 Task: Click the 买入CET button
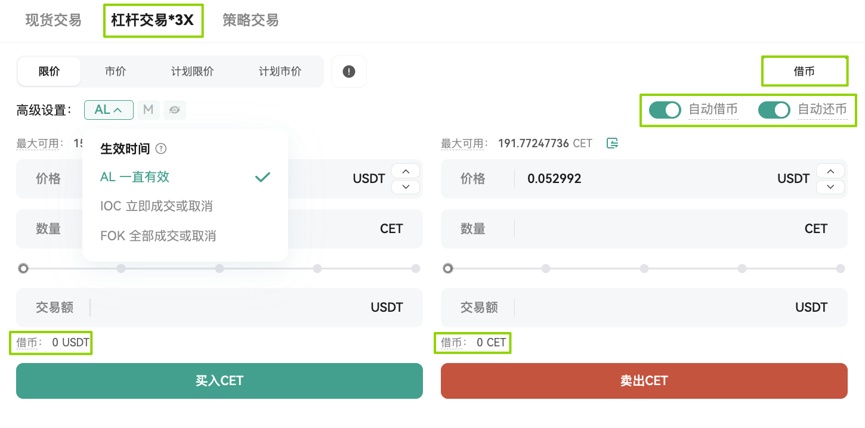point(219,381)
